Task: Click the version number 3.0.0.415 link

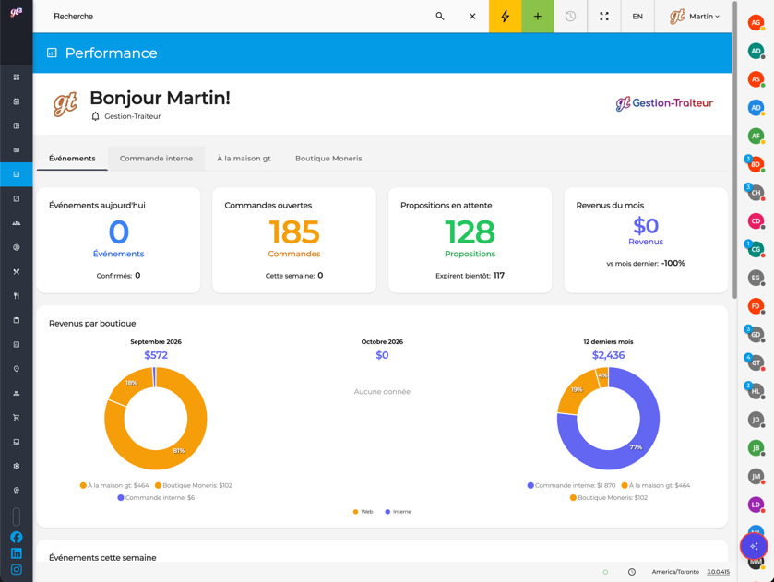Action: coord(718,572)
